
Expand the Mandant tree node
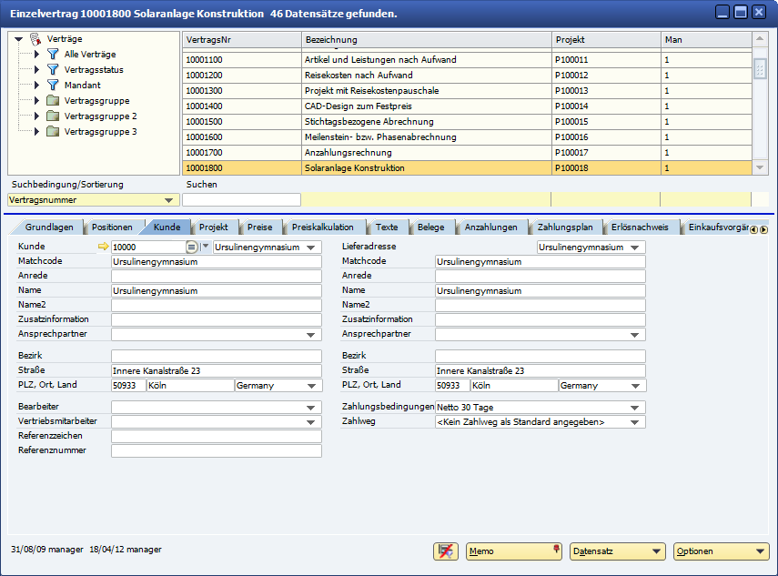click(36, 86)
